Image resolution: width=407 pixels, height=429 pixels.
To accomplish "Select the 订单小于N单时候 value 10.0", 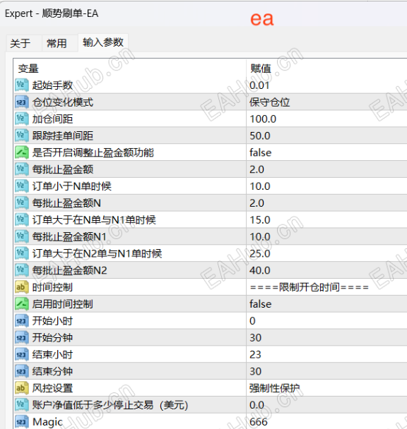I will pyautogui.click(x=260, y=186).
